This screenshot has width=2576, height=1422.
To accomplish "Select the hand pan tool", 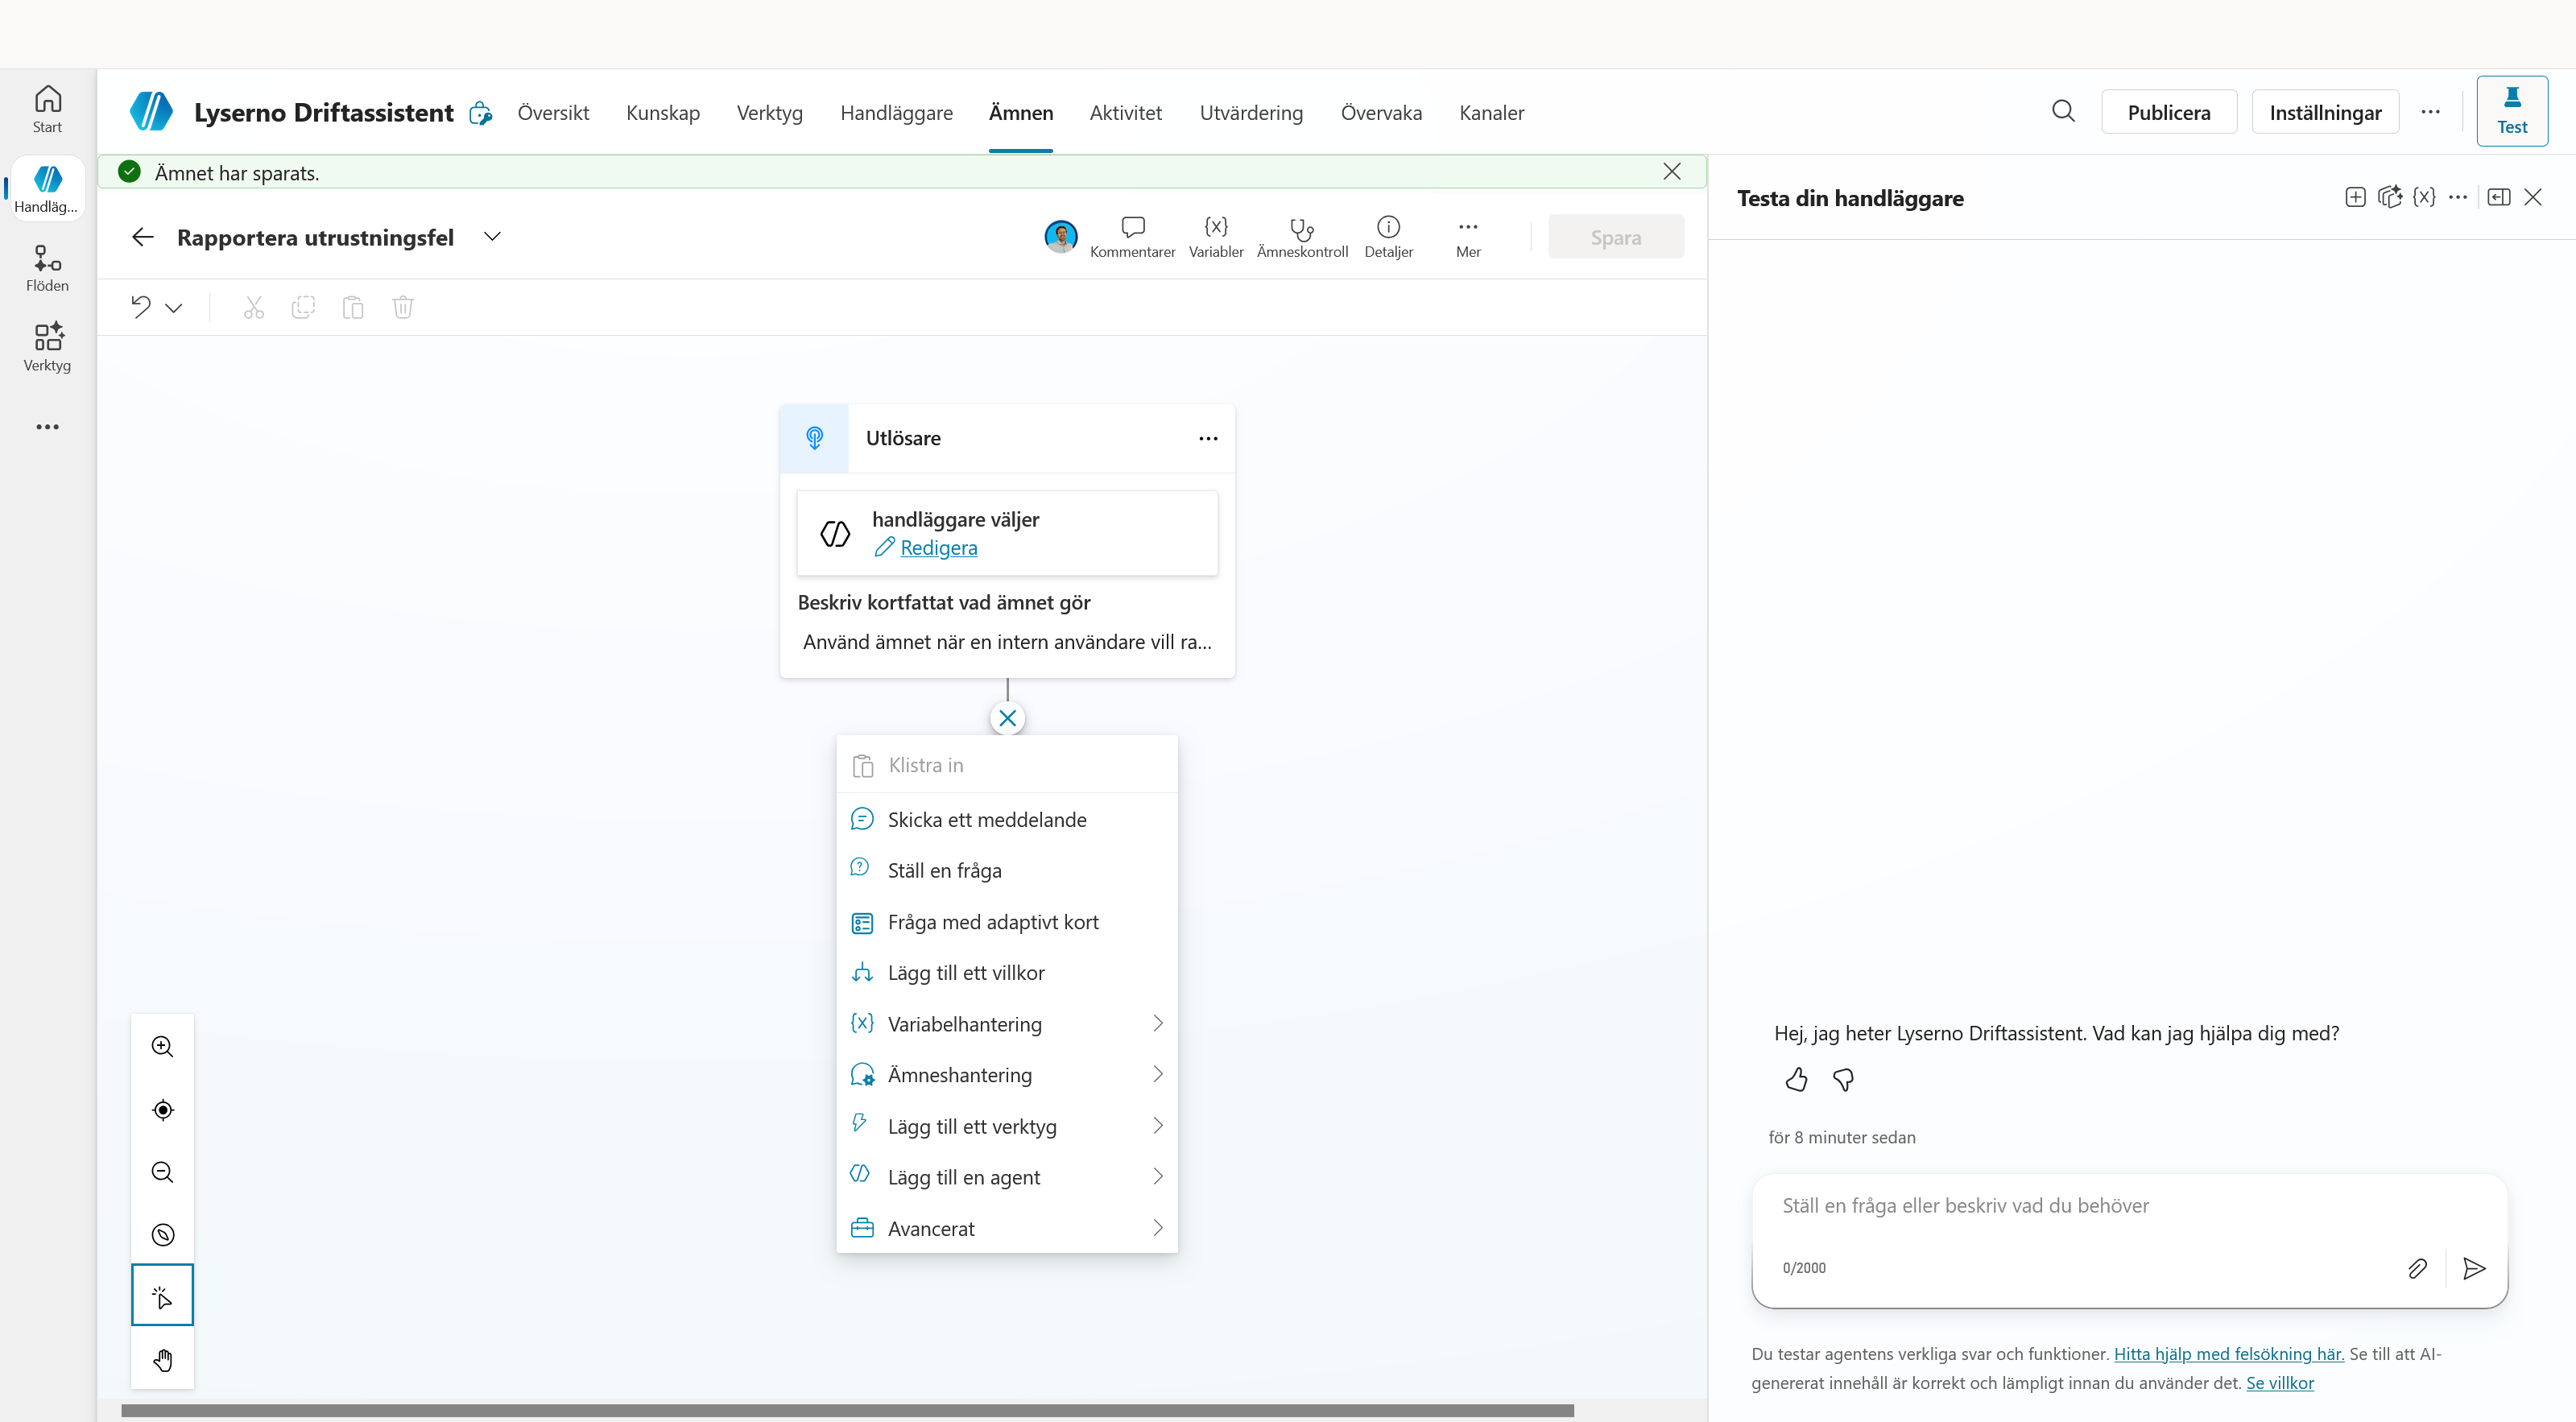I will point(162,1359).
